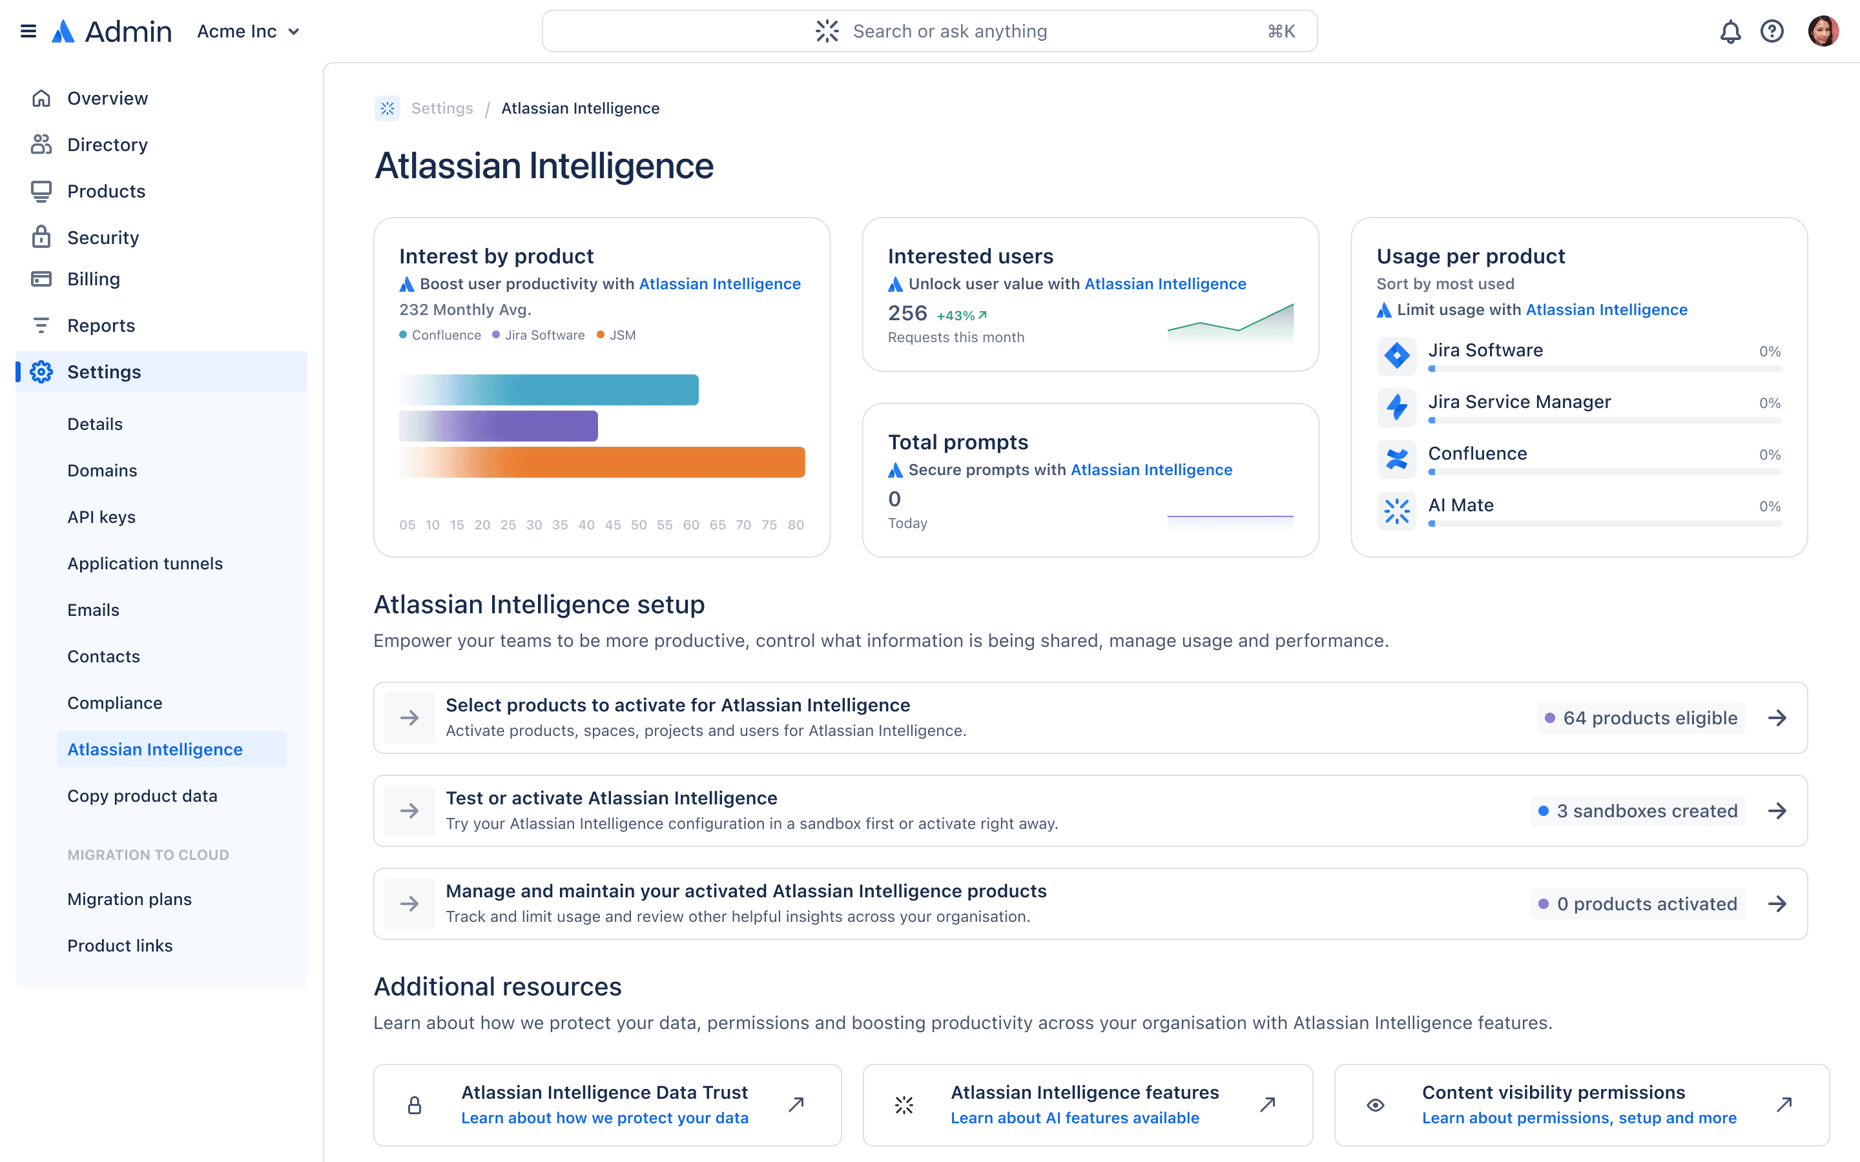Open Product links
Image resolution: width=1860 pixels, height=1162 pixels.
[x=120, y=946]
